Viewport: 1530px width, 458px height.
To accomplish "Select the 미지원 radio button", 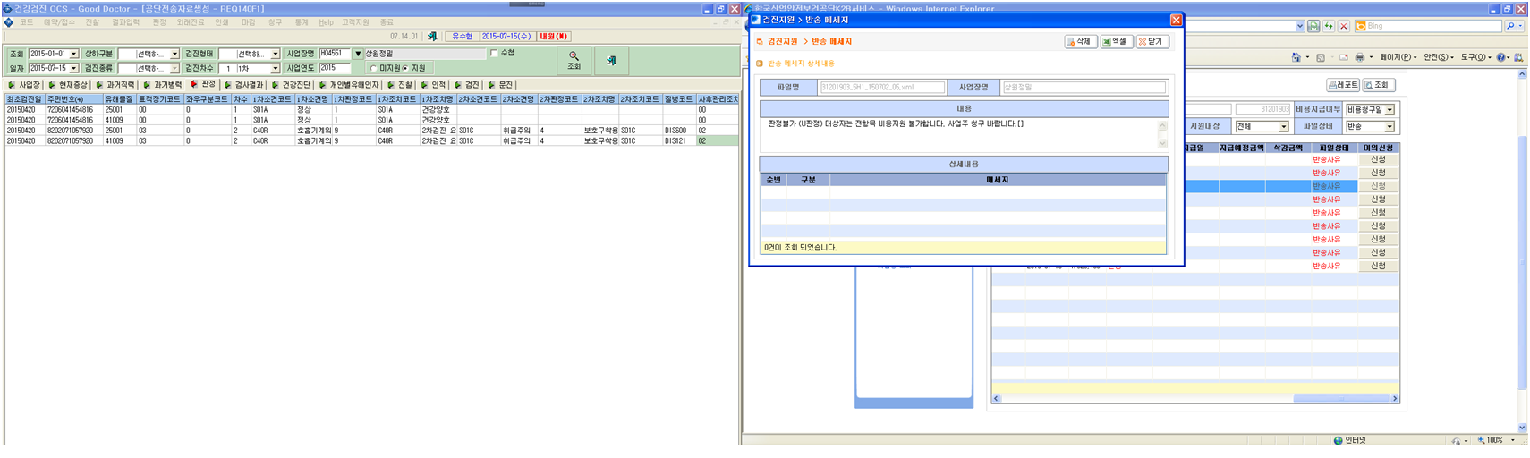I will point(374,68).
